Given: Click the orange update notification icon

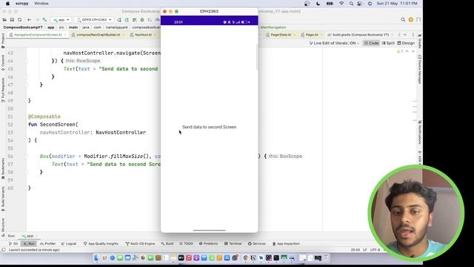Looking at the screenshot, I should [x=411, y=20].
